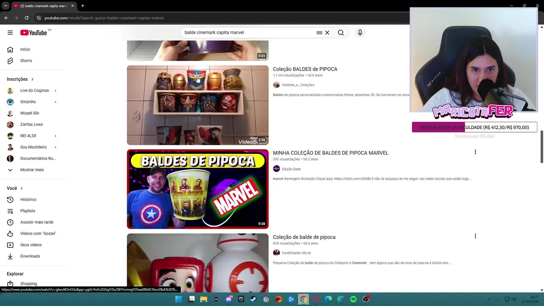Play the BALDES DE PIPOCA MARVEL thumbnail
544x306 pixels.
coord(198,189)
